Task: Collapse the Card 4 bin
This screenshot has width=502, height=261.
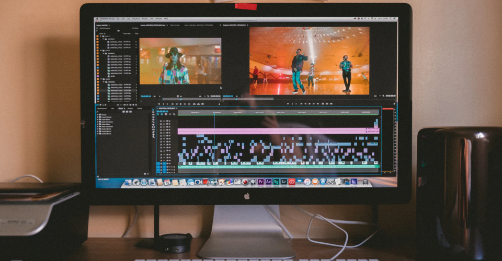Action: (x=101, y=51)
